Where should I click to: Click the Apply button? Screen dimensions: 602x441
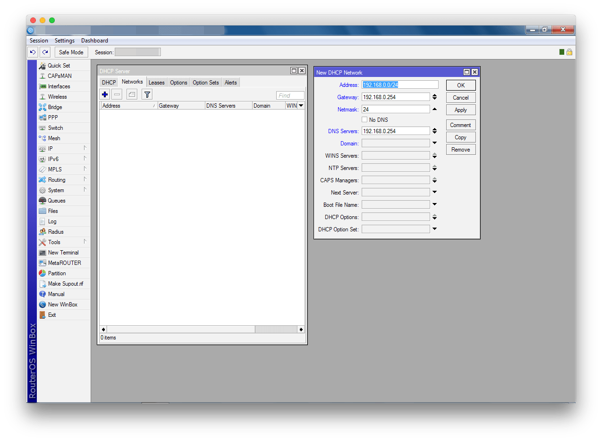pos(460,110)
